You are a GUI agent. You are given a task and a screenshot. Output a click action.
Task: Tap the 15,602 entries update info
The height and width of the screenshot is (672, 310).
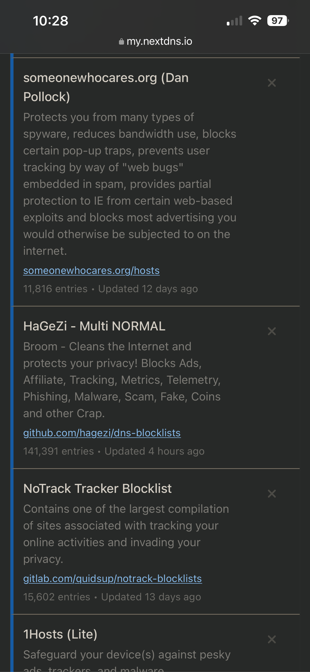coord(112,597)
